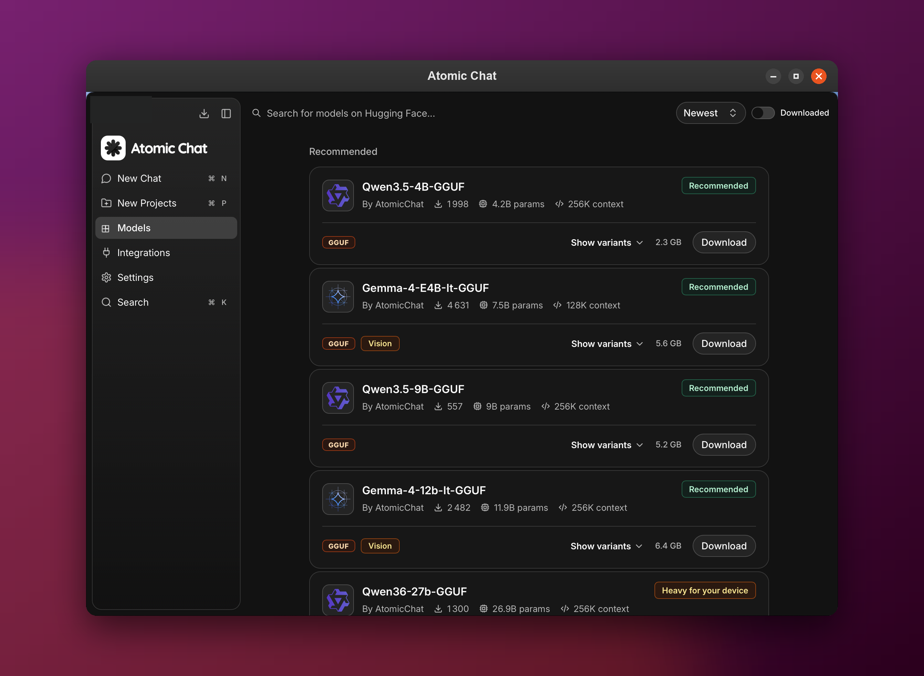Open Settings in sidebar

point(166,277)
